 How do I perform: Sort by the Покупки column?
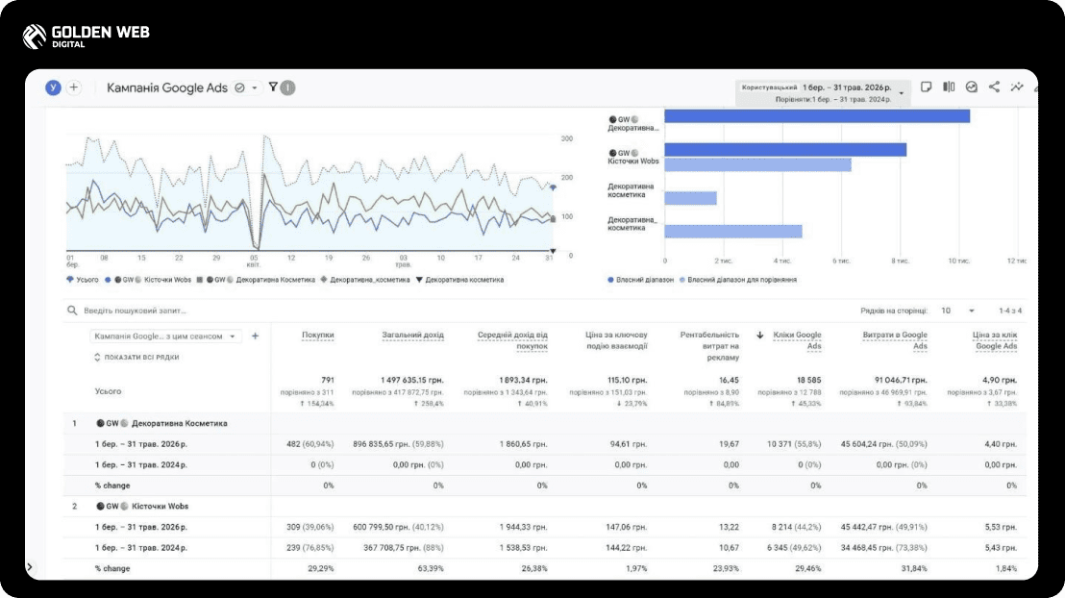[318, 335]
